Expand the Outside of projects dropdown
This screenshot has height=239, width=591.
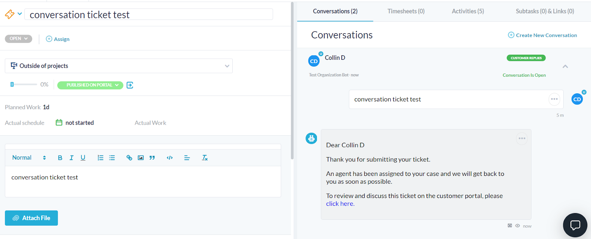[227, 66]
